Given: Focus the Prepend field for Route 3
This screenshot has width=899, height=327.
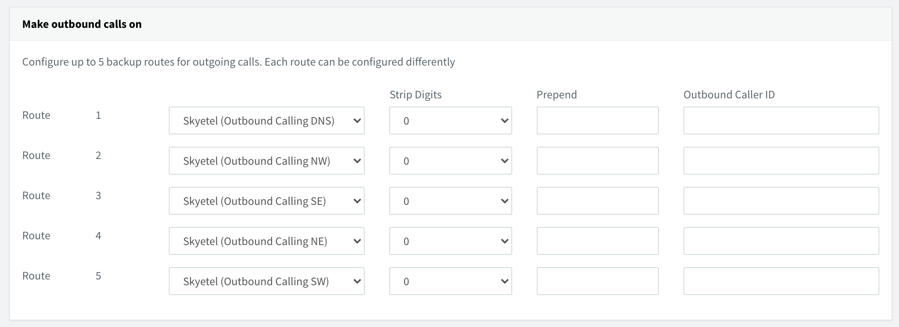Looking at the screenshot, I should 598,201.
